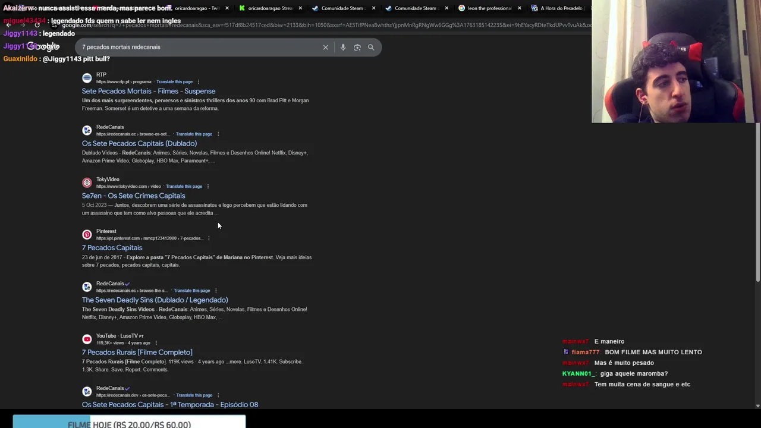Click the browser reload icon
The image size is (761, 428).
pos(37,25)
